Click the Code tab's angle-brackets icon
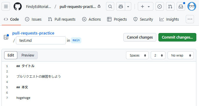This screenshot has width=199, height=106. tap(6, 19)
